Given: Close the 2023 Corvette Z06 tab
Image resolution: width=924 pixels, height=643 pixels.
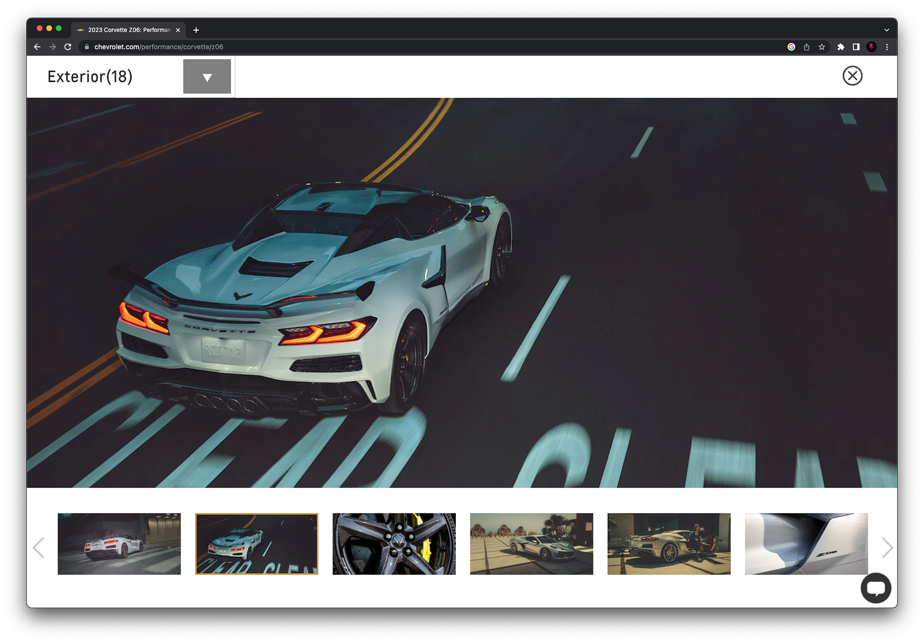Looking at the screenshot, I should [x=178, y=30].
